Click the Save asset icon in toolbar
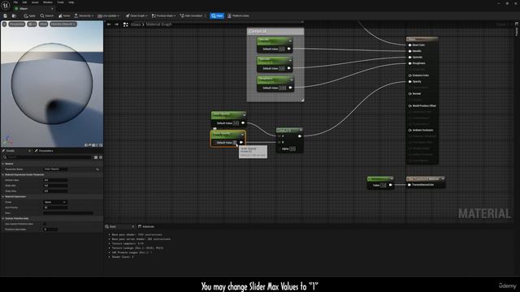Screen dimensions: 520x292 6,16
